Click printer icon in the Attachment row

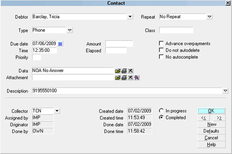124,77
